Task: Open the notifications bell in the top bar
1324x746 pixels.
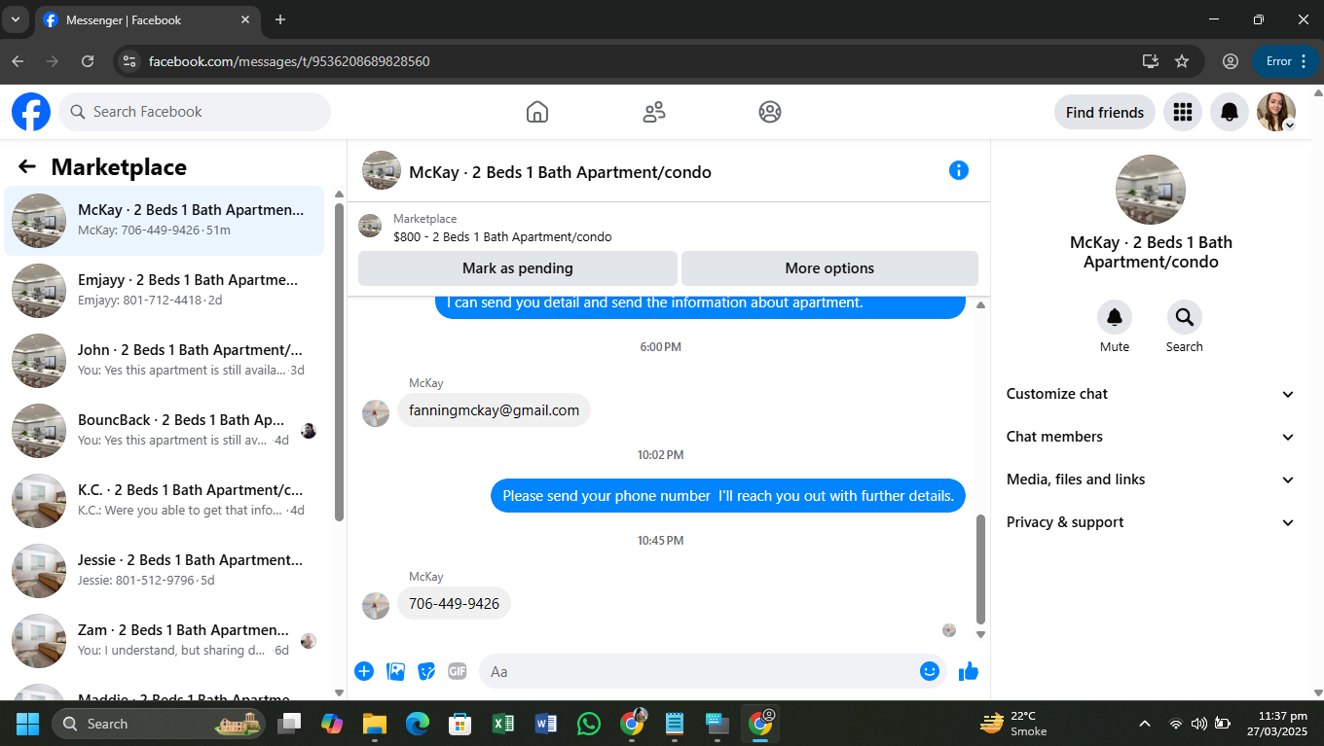Action: 1230,112
